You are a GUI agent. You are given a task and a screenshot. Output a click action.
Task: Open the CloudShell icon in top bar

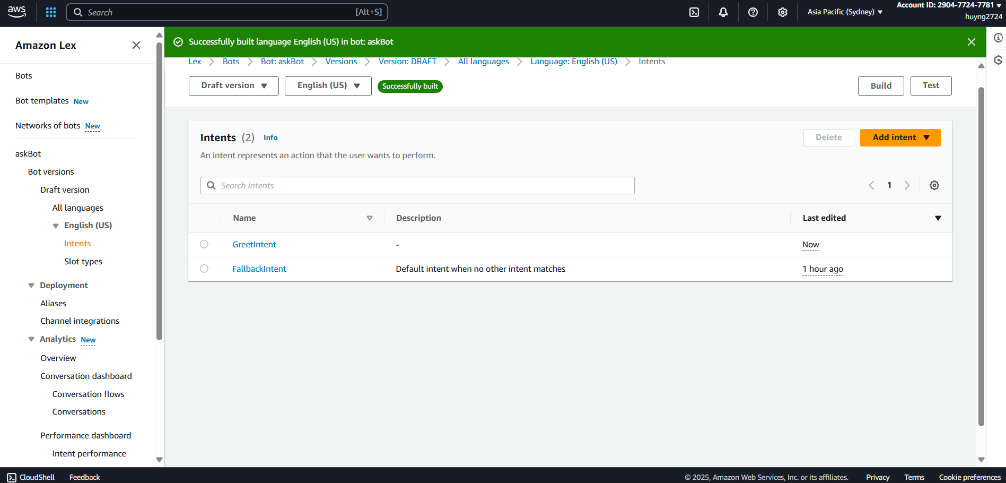pyautogui.click(x=694, y=12)
